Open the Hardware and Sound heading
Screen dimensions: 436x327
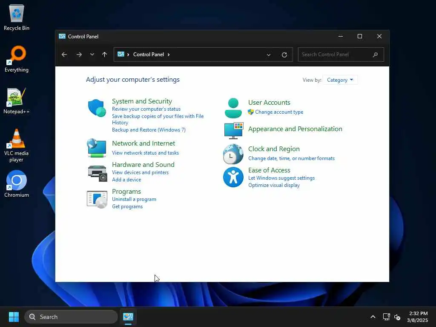coord(143,165)
